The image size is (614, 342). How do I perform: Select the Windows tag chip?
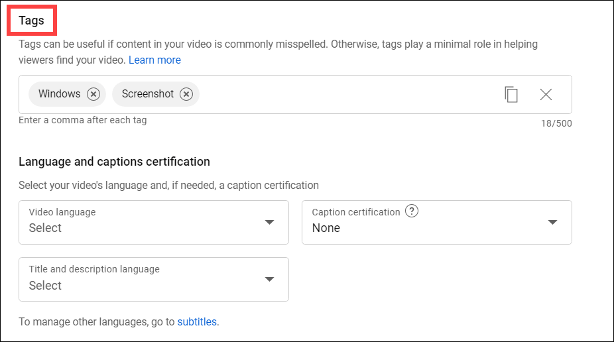tap(59, 94)
